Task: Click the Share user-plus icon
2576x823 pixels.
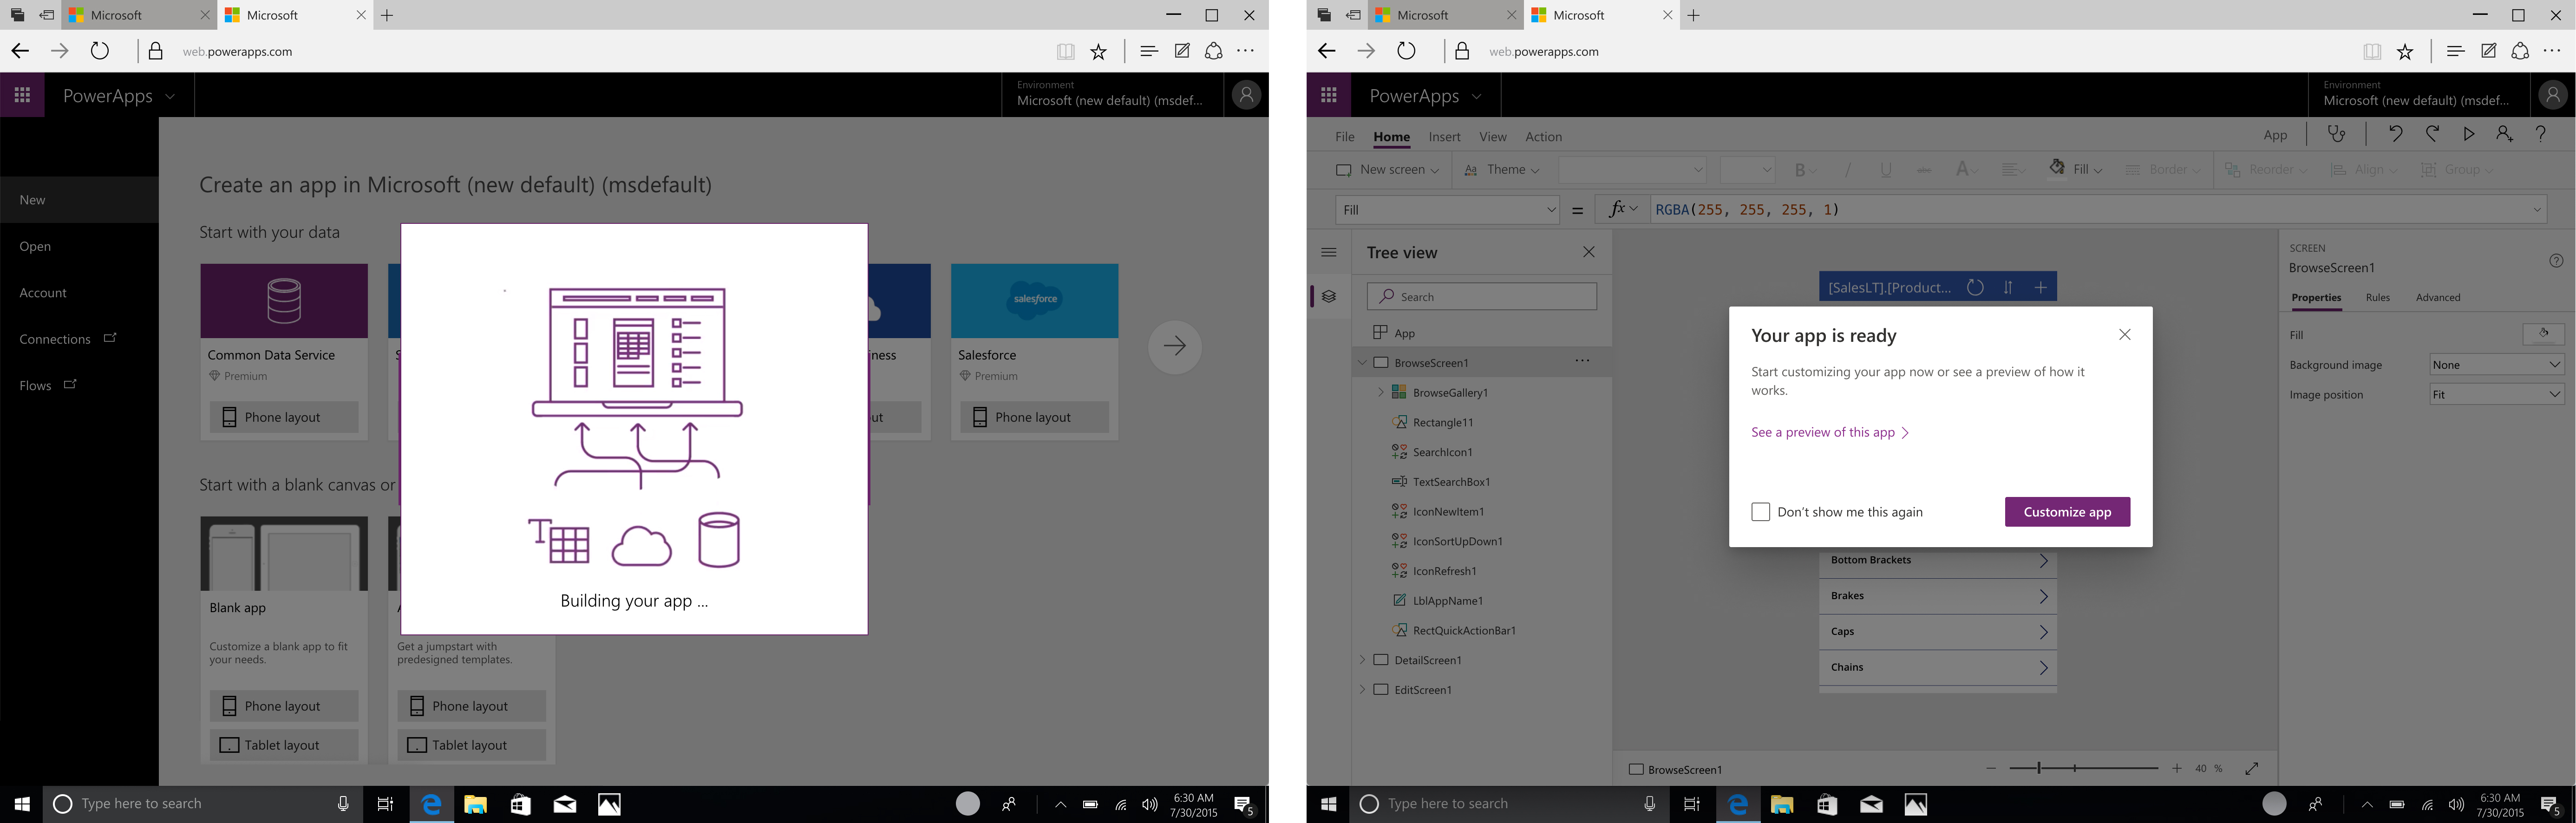Action: (x=2504, y=134)
